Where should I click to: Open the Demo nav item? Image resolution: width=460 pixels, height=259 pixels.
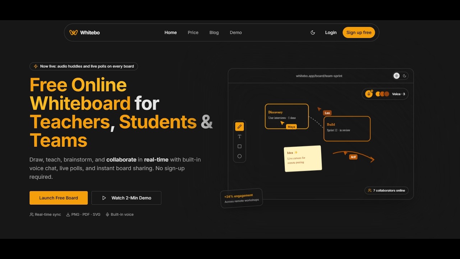click(x=236, y=32)
